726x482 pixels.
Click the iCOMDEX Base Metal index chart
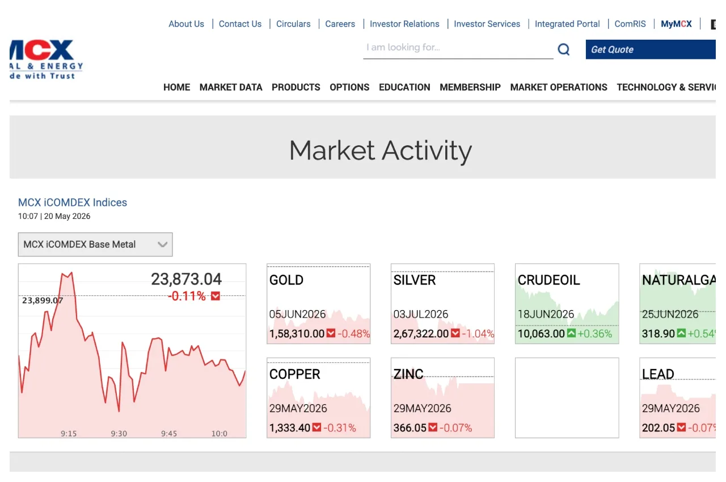click(132, 351)
